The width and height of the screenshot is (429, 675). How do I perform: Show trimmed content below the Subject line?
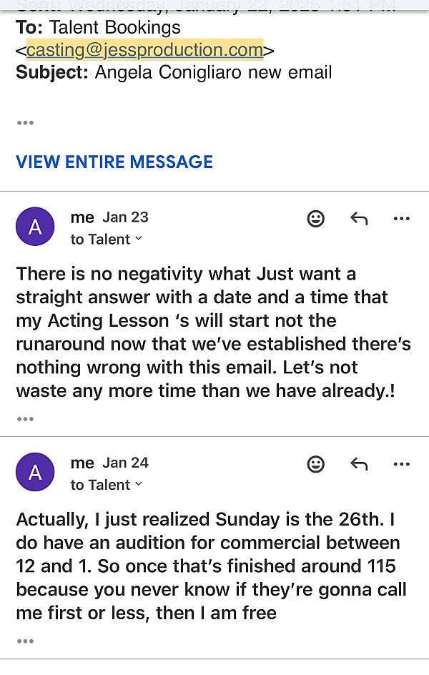click(x=25, y=123)
